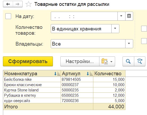The width and height of the screenshot is (147, 115).
Task: Select the Рубашка в клетку cell
Action: (x=32, y=95)
